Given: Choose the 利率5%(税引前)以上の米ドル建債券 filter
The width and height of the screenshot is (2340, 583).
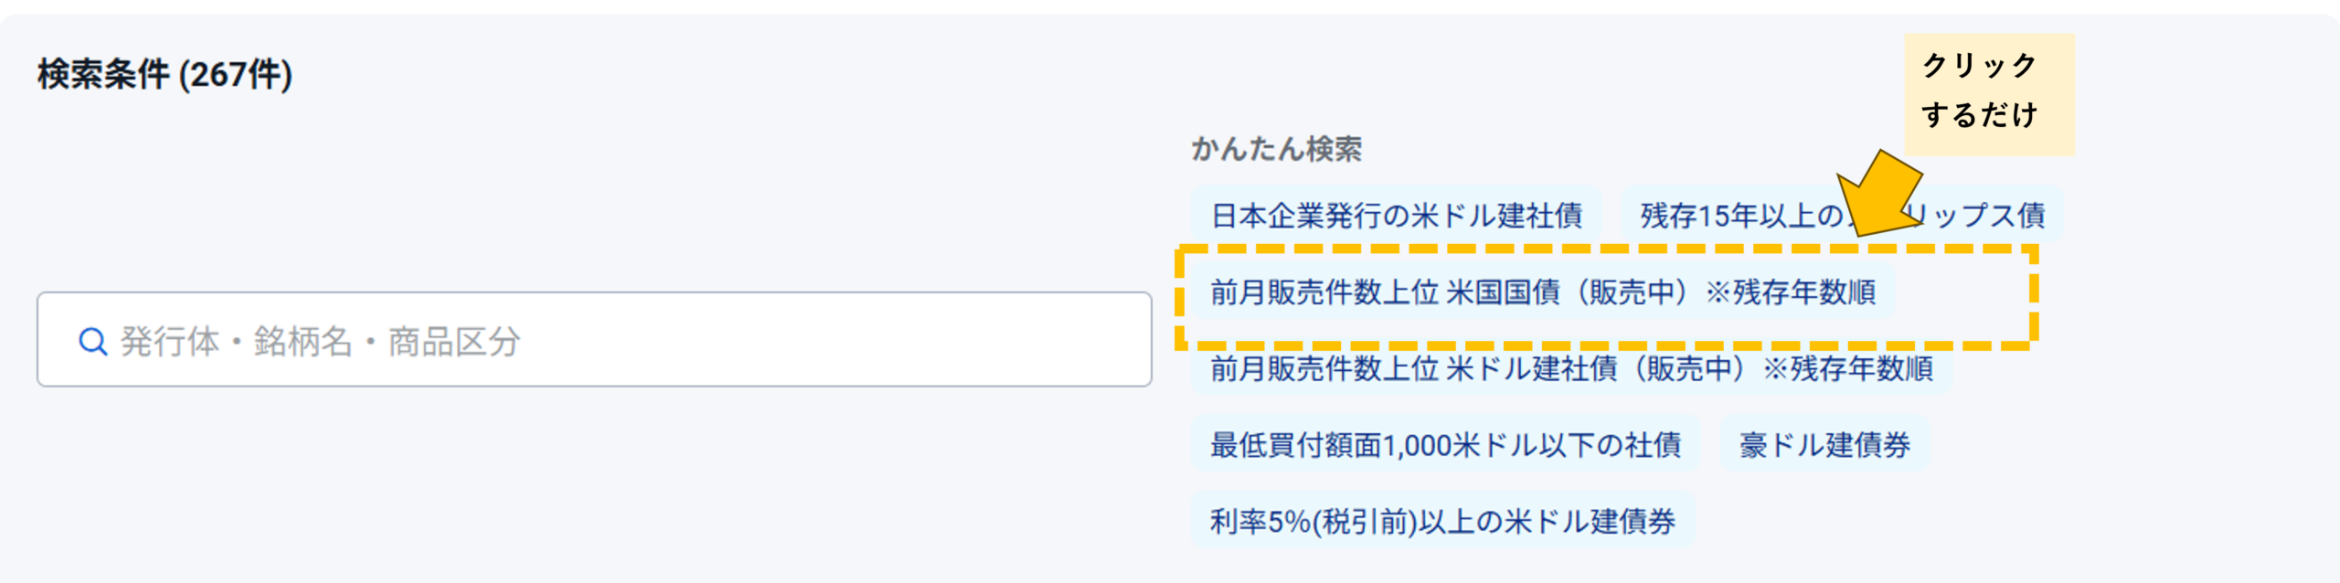Looking at the screenshot, I should (x=1442, y=522).
